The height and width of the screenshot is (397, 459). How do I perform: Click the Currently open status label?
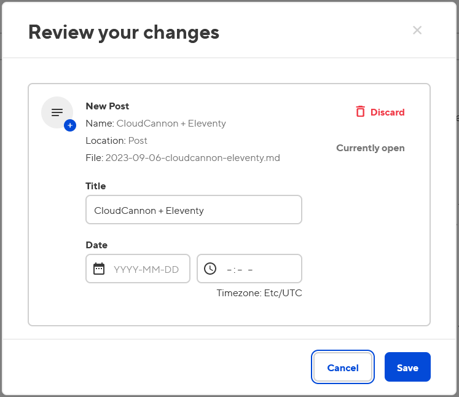tap(370, 148)
